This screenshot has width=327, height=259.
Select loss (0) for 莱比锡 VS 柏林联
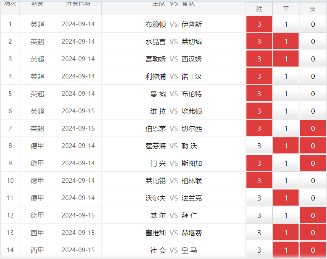[313, 180]
